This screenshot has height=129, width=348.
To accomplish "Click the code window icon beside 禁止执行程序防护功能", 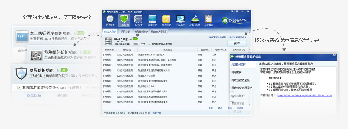I will tap(22, 37).
